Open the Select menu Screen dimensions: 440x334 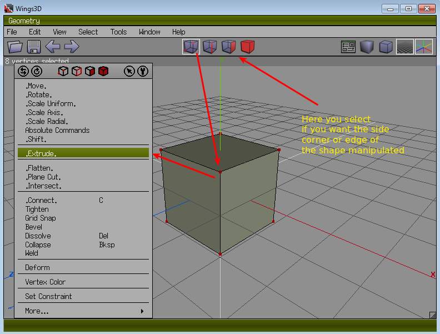tap(88, 32)
